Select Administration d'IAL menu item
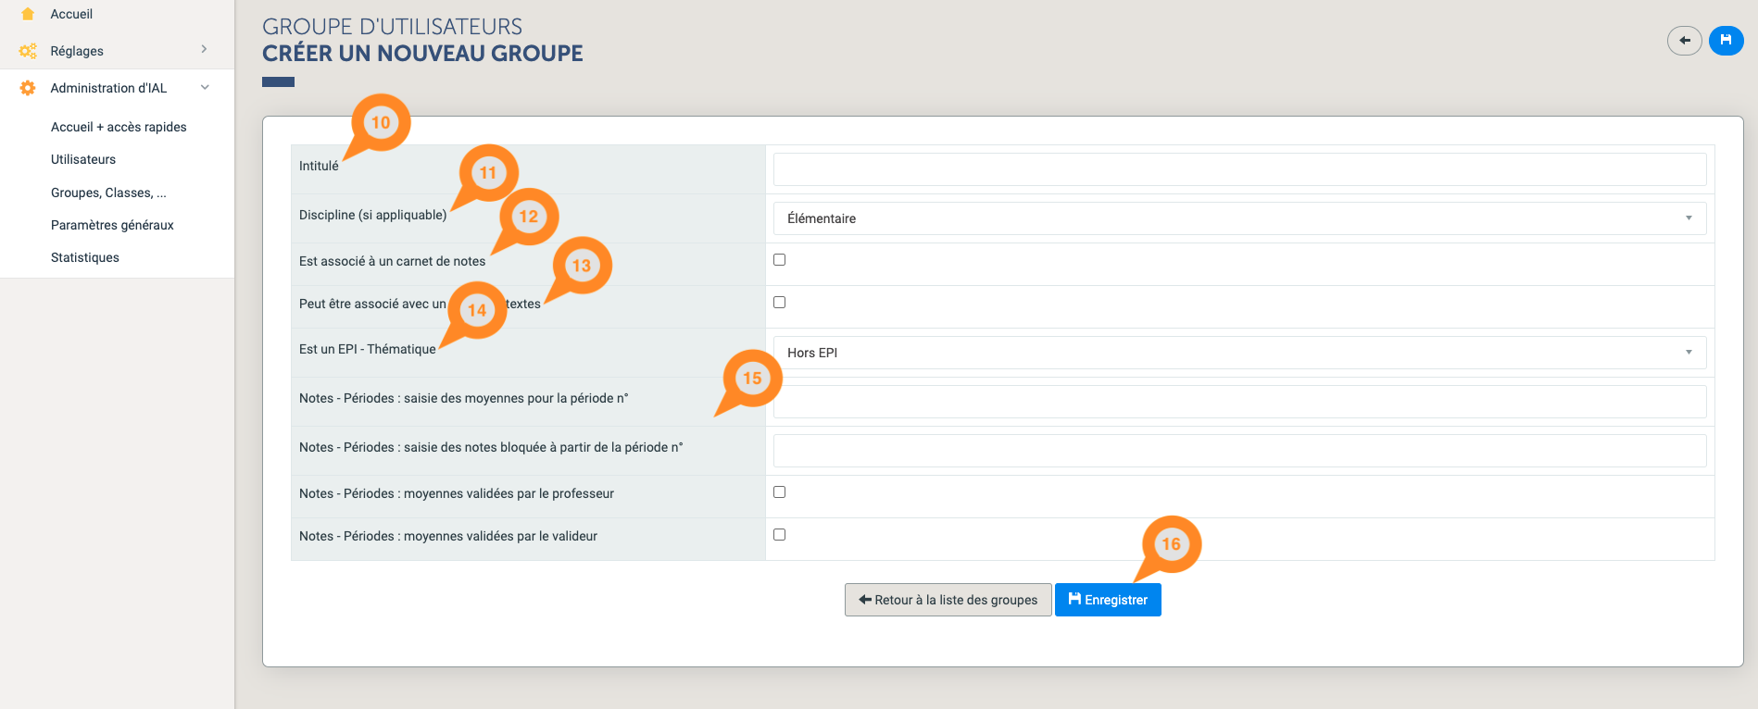 click(108, 88)
